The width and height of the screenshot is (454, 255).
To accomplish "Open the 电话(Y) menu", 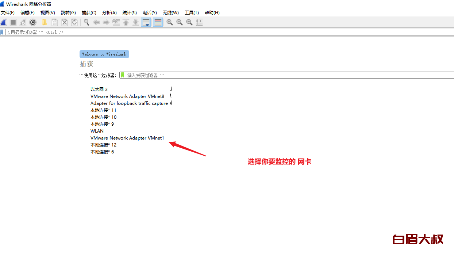I will pos(150,13).
